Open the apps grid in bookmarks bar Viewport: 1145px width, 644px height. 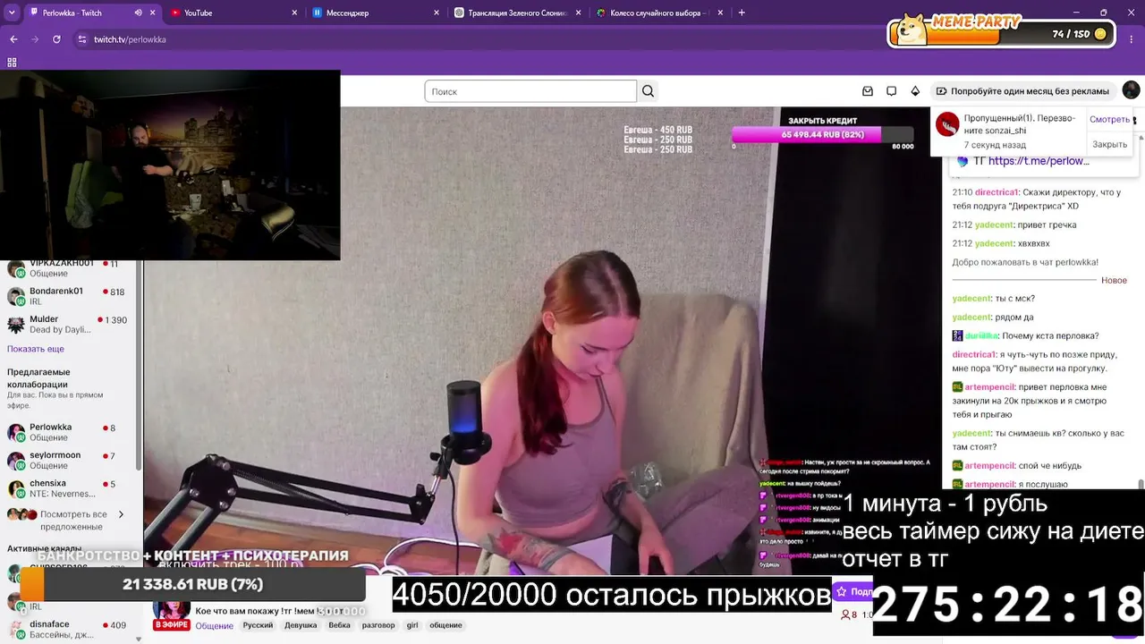pos(12,63)
